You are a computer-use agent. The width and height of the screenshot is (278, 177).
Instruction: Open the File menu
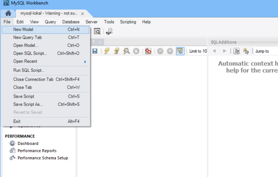7,22
